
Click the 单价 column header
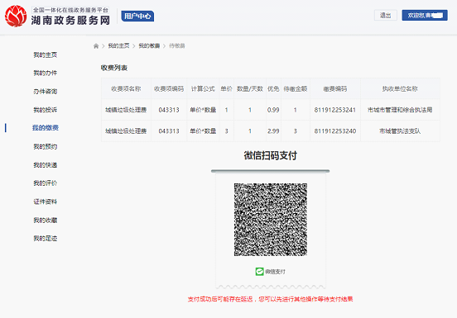coord(227,88)
